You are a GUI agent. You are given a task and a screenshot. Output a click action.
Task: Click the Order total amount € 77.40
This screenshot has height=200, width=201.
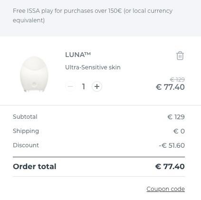(x=170, y=166)
